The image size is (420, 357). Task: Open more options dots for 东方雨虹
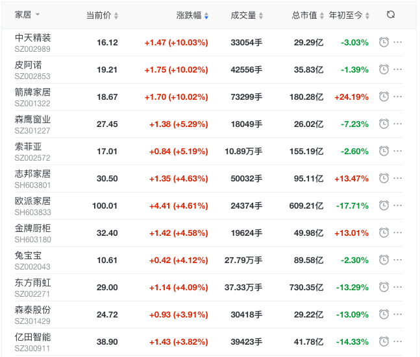tap(398, 287)
